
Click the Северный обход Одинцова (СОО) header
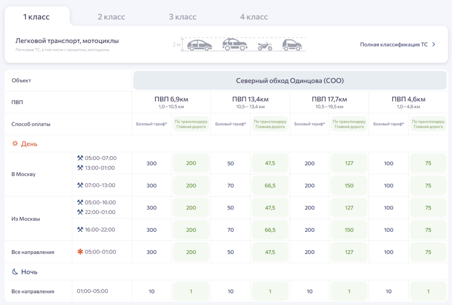pyautogui.click(x=290, y=81)
